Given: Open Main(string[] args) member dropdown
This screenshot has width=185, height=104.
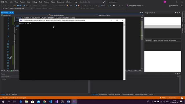Looking at the screenshot, I should (143, 15).
